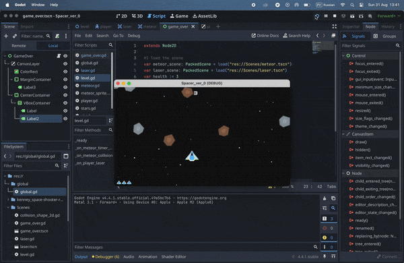
Task: Open macOS Wi-Fi status menu
Action: click(343, 5)
